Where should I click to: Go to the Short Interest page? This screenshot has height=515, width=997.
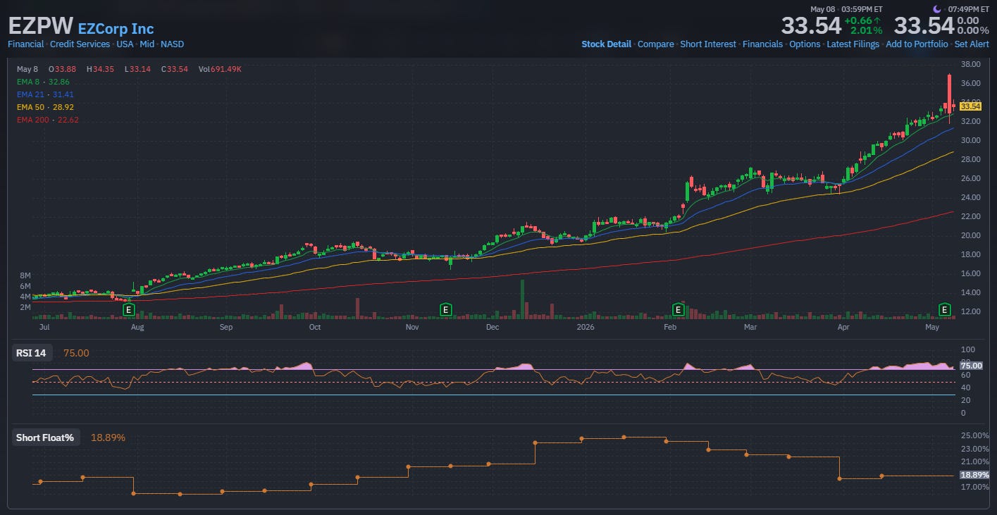coord(708,44)
